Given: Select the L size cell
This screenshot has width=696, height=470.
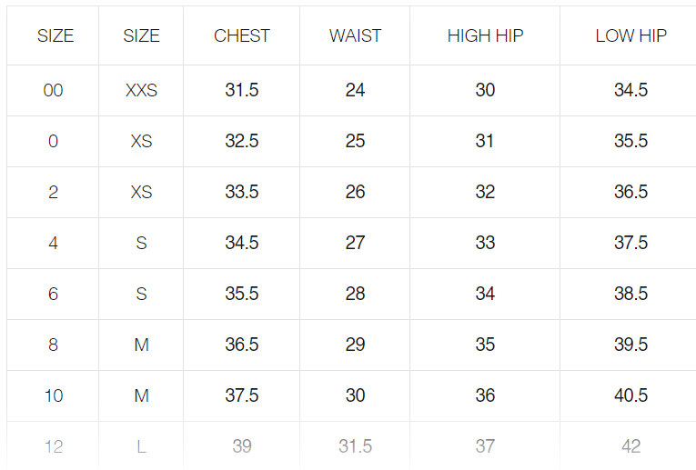Looking at the screenshot, I should pyautogui.click(x=141, y=446).
